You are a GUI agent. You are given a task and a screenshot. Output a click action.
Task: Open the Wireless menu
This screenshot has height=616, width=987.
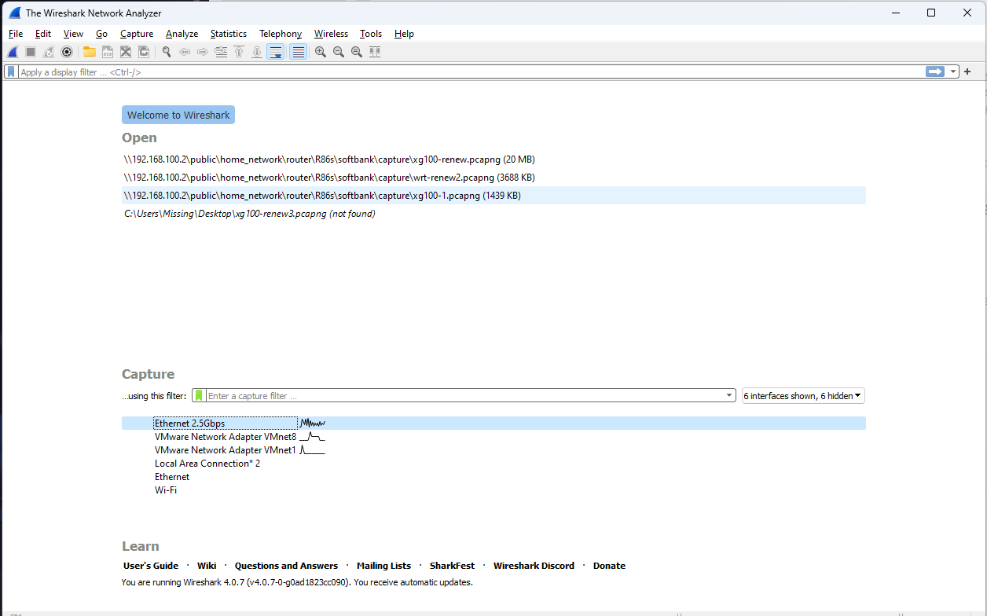[331, 34]
